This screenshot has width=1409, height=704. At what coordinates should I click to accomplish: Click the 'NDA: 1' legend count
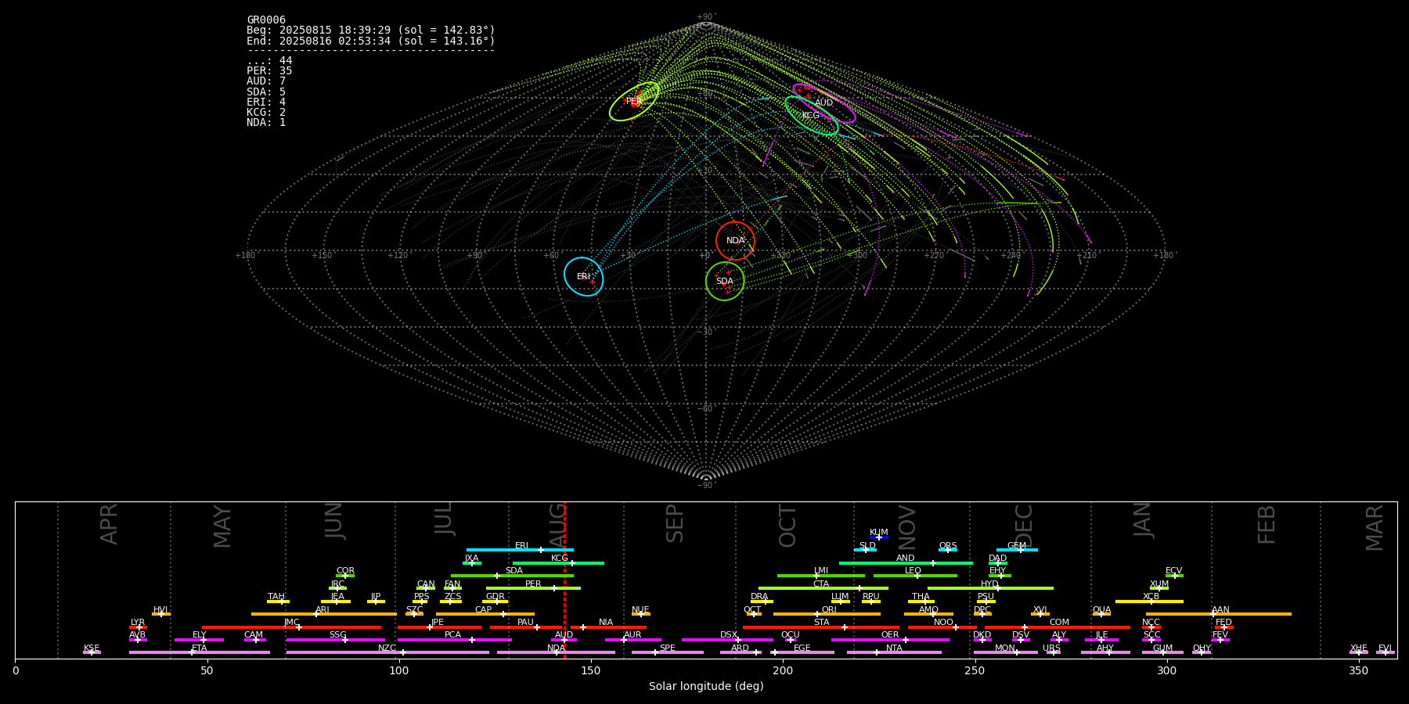point(266,123)
